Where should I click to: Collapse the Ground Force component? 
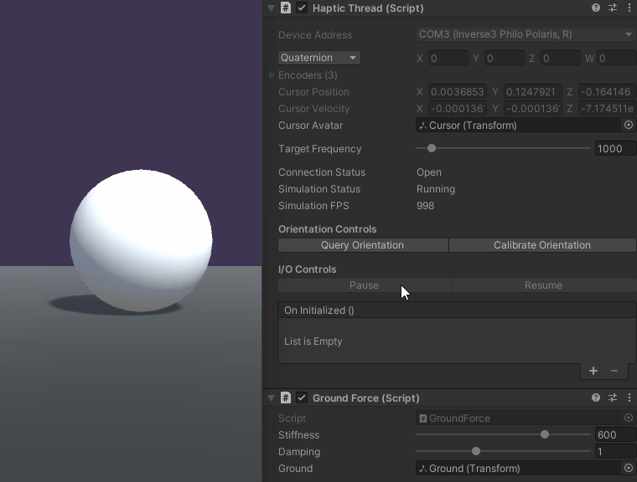point(271,397)
